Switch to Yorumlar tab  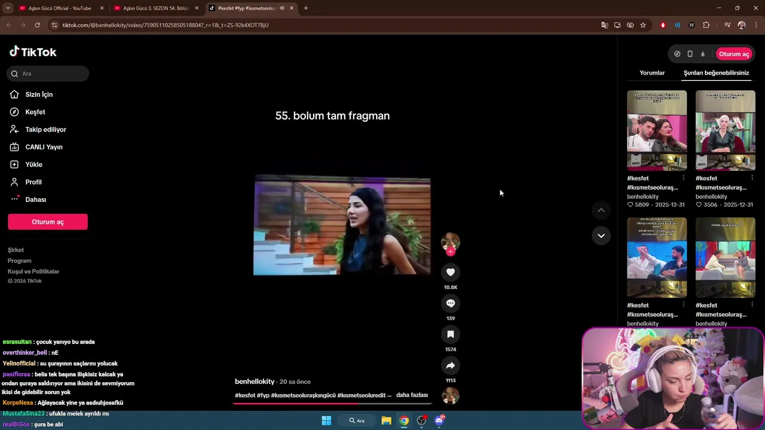[652, 73]
